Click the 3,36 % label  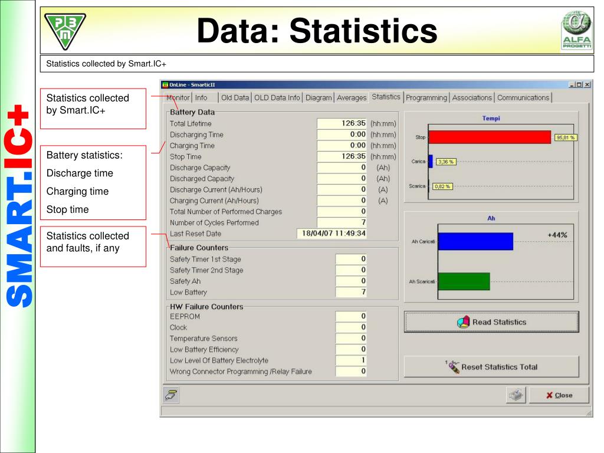point(446,162)
